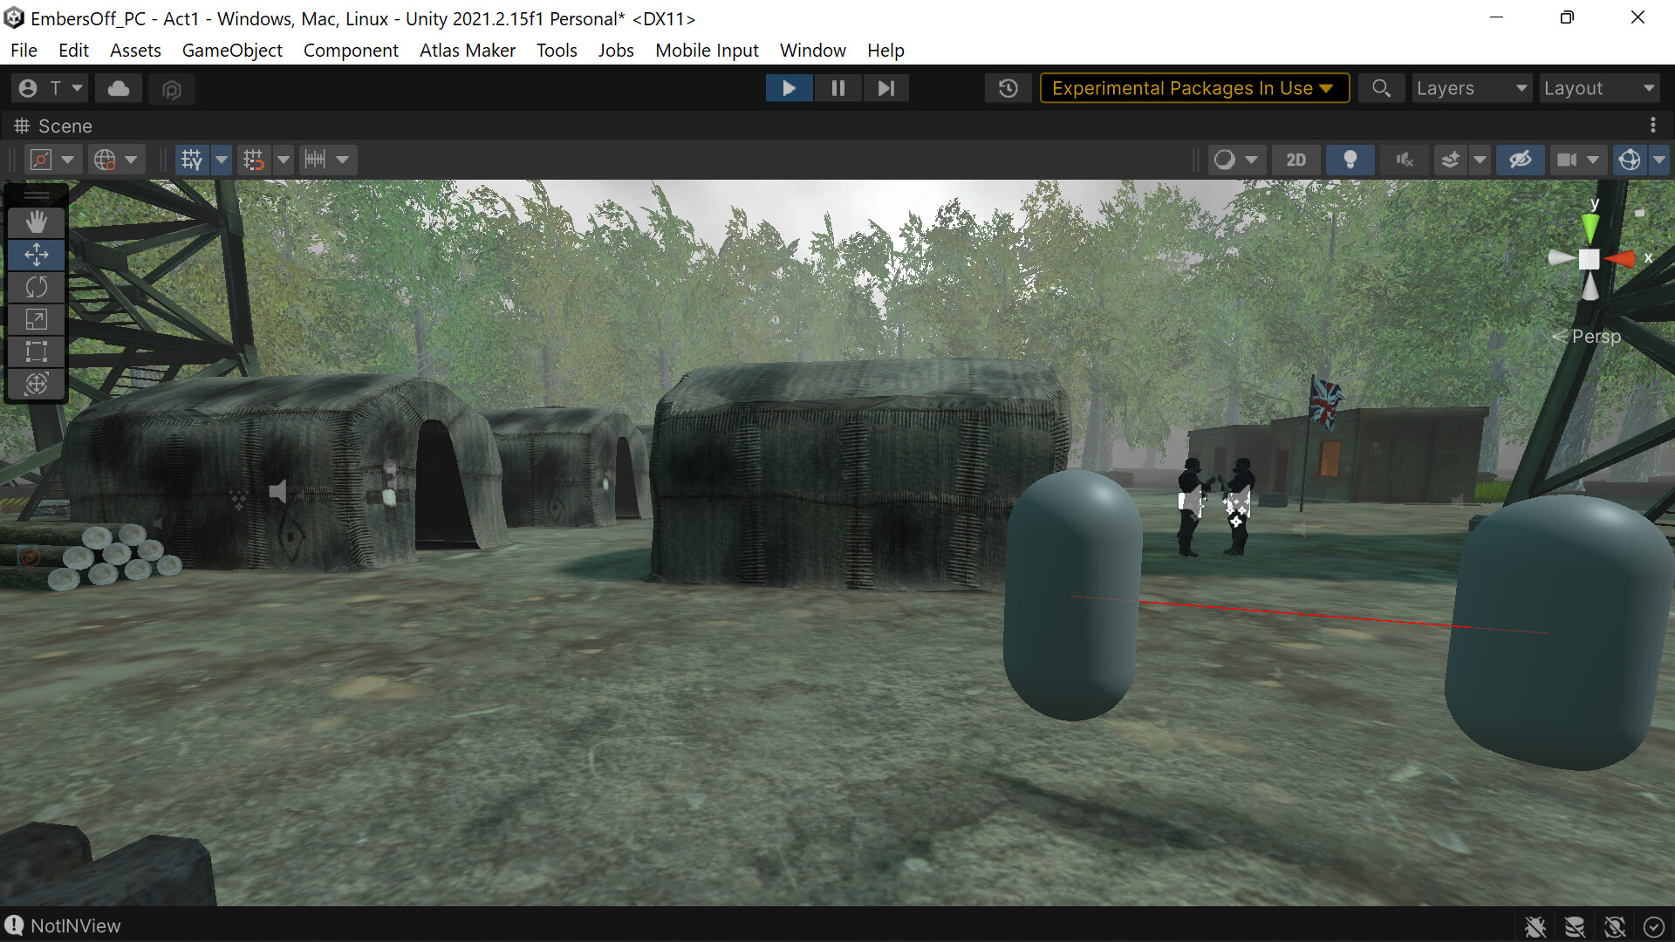Click the Persp label on the scene gizmo
Screen dimensions: 1675x942
[1596, 336]
